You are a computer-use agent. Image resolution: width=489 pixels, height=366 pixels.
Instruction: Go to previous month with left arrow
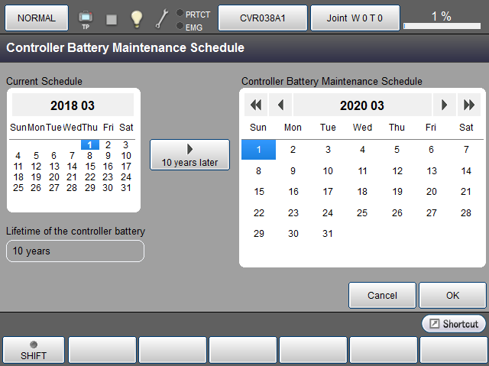pyautogui.click(x=280, y=105)
